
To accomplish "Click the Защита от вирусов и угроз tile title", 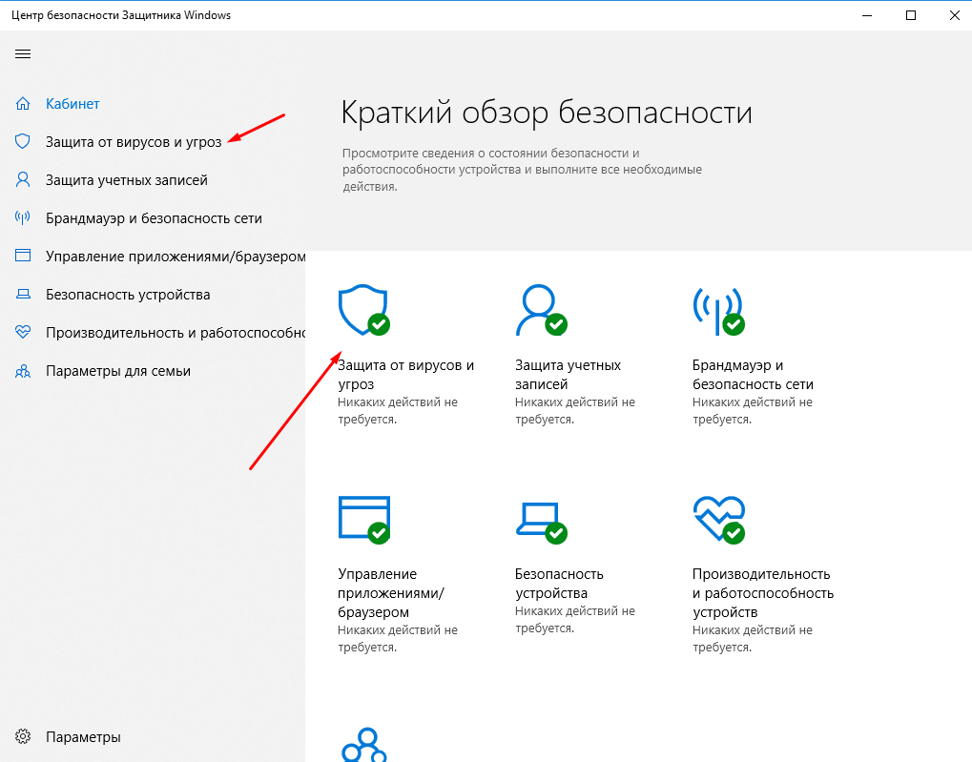I will point(406,375).
